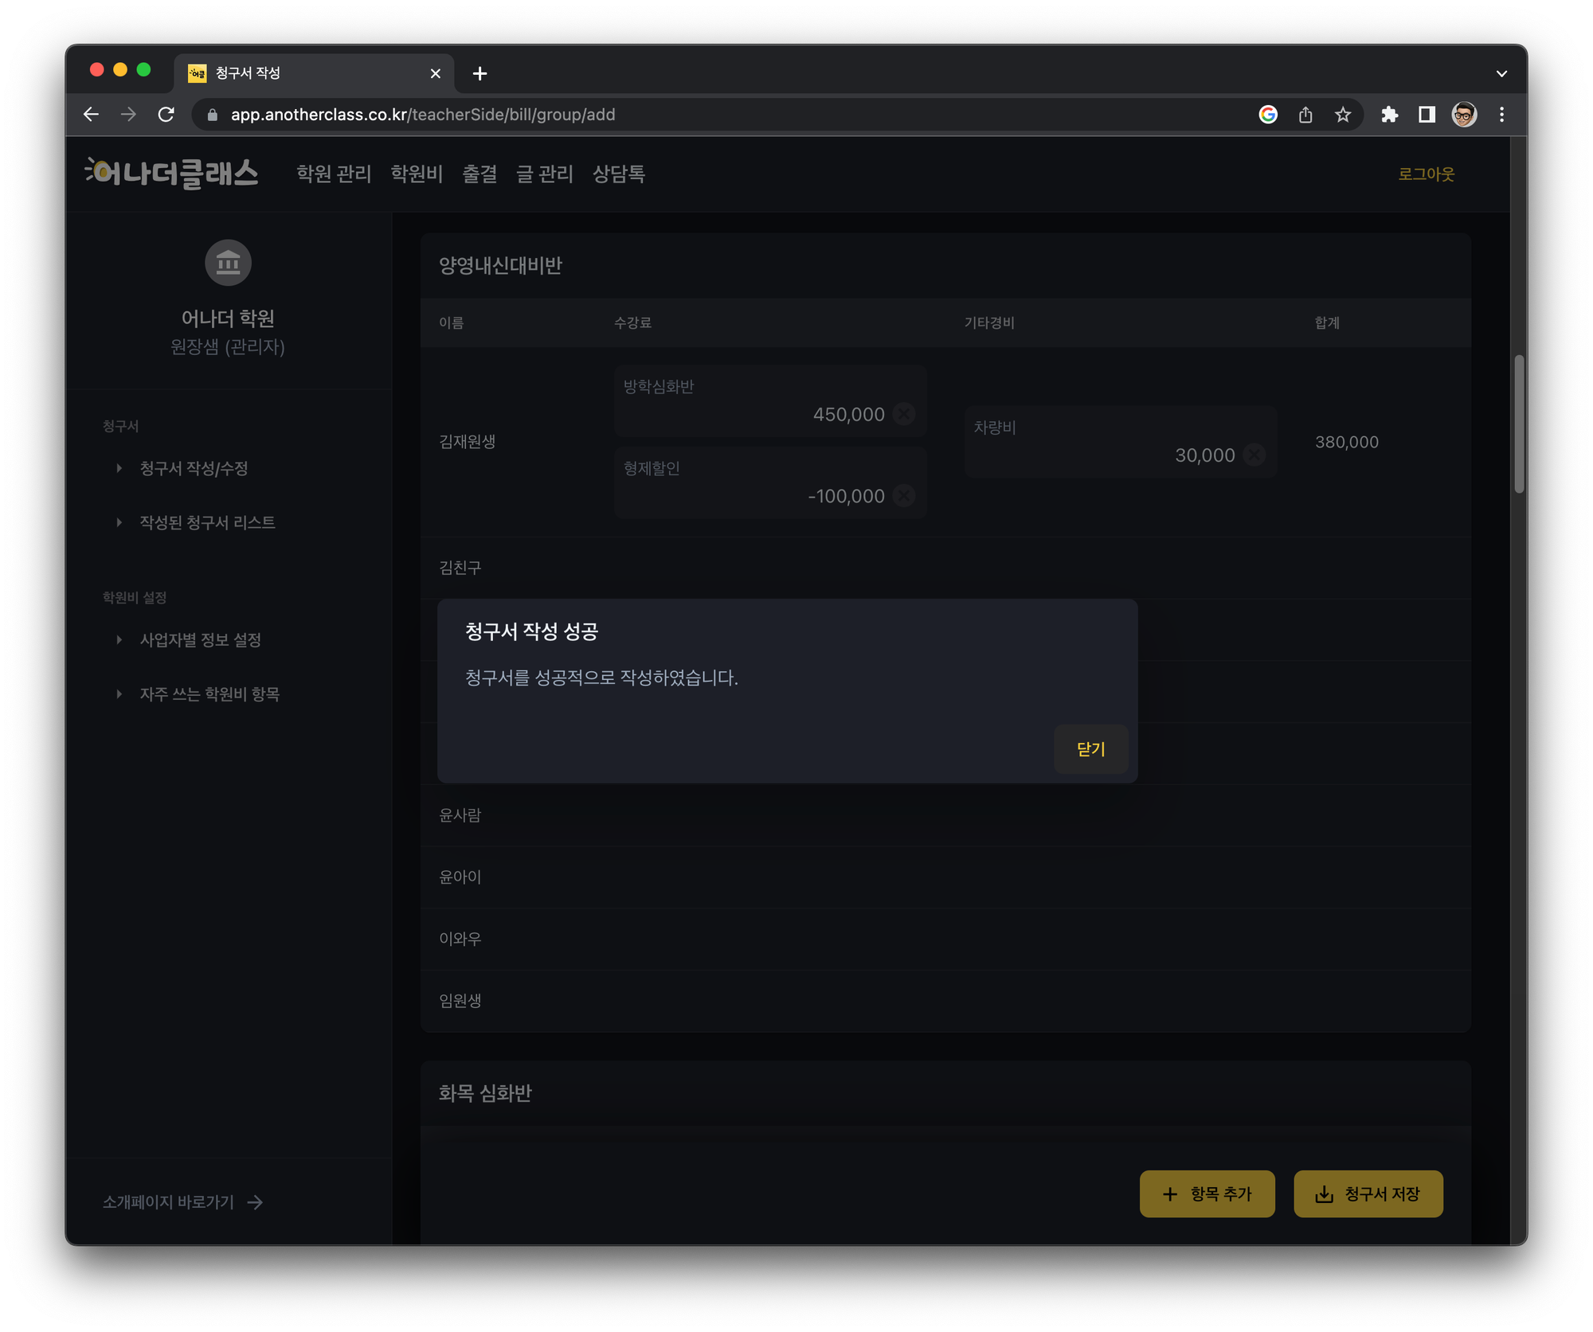
Task: Open the Chrome three-dot menu
Action: 1501,115
